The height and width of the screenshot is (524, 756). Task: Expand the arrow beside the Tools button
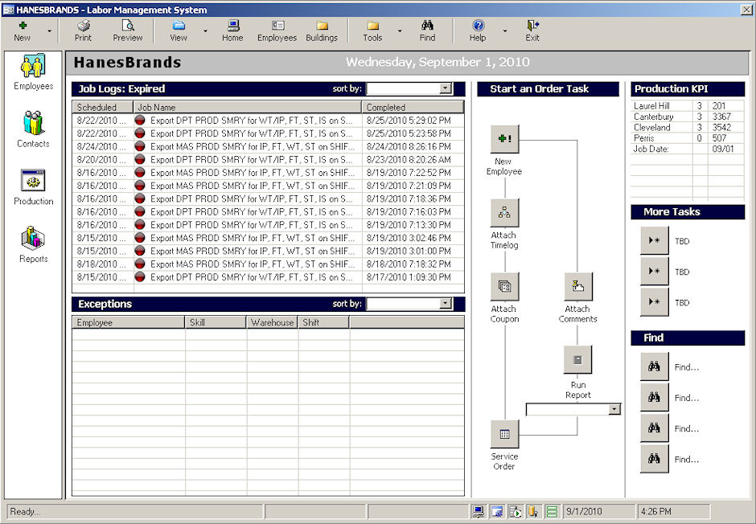coord(400,31)
